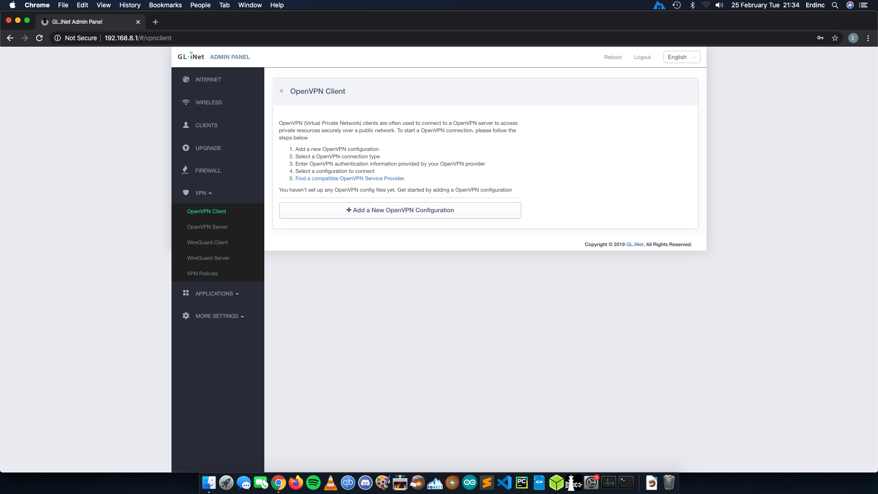Open Discord from the dock
The height and width of the screenshot is (494, 878).
click(x=365, y=483)
